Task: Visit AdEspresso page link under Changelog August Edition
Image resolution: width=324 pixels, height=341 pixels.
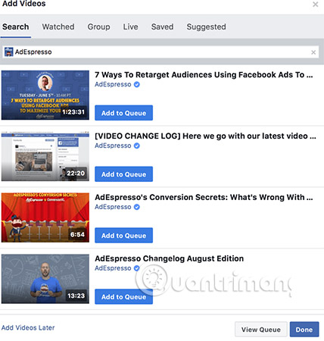Action: (x=113, y=268)
